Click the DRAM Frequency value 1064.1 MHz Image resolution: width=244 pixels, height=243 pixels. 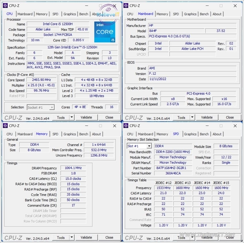tap(73, 168)
